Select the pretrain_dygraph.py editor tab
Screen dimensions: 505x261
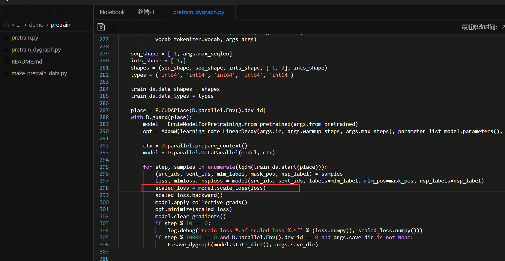coord(199,12)
